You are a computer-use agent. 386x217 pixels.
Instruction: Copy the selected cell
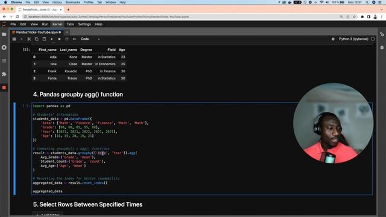point(37,39)
